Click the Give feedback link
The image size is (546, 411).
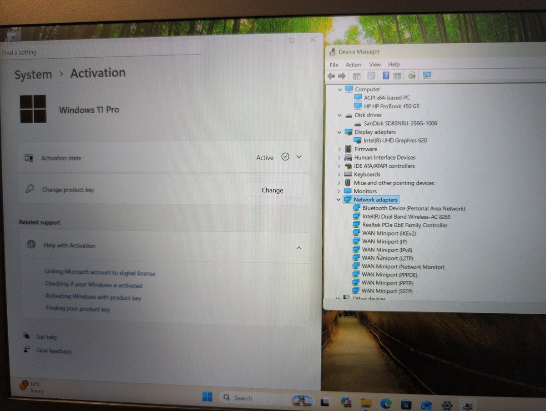pyautogui.click(x=54, y=351)
